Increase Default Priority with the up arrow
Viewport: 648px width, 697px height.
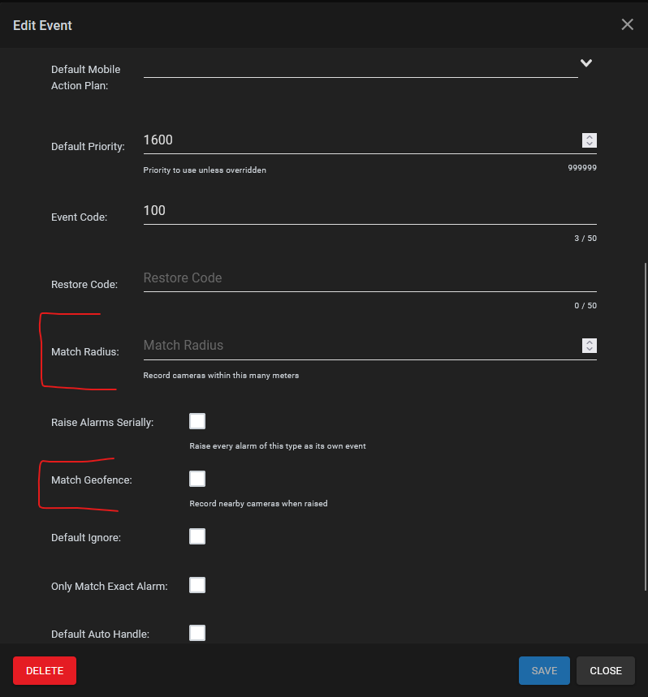[590, 137]
